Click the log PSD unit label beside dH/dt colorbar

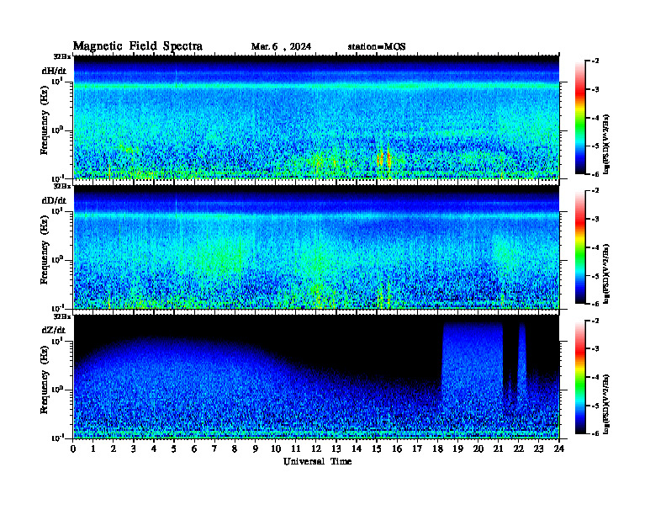(x=606, y=144)
